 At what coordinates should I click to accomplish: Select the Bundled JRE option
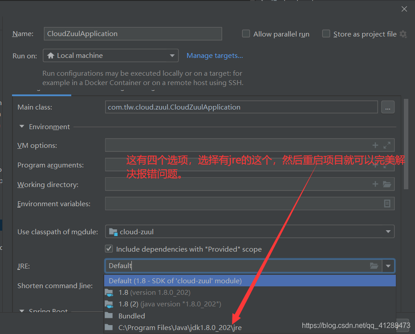[250, 316]
